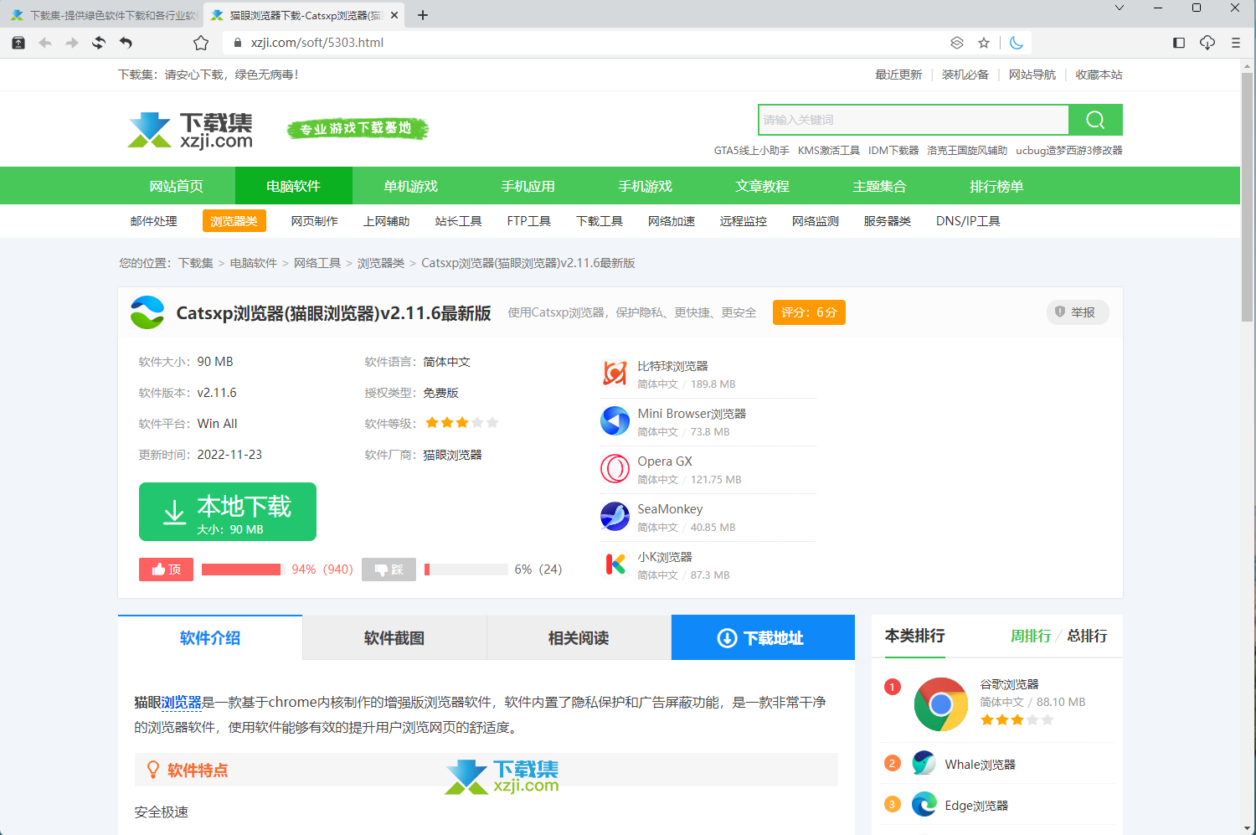Open 单机游戏 nav item
1256x835 pixels.
411,186
